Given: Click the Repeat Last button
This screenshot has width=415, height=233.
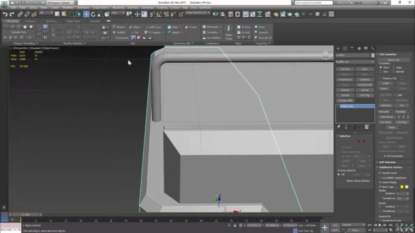Looking at the screenshot, I should 394,60.
